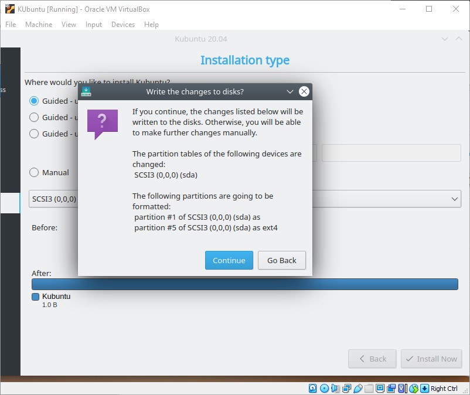Click the 'Installation type' heading
Image resolution: width=470 pixels, height=395 pixels.
point(245,60)
